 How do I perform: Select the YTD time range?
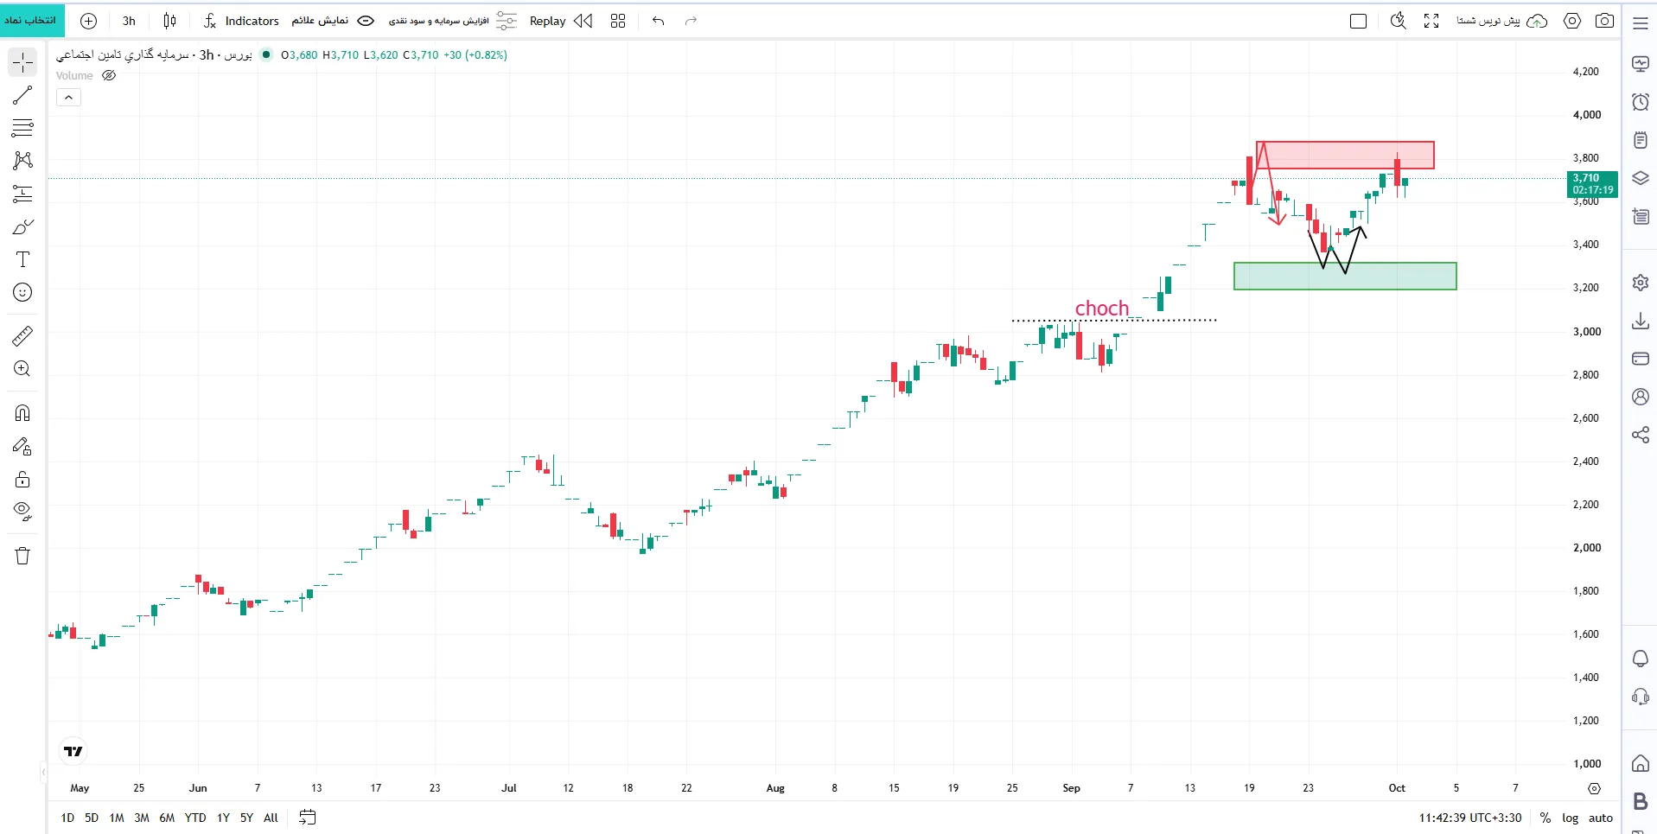tap(195, 818)
